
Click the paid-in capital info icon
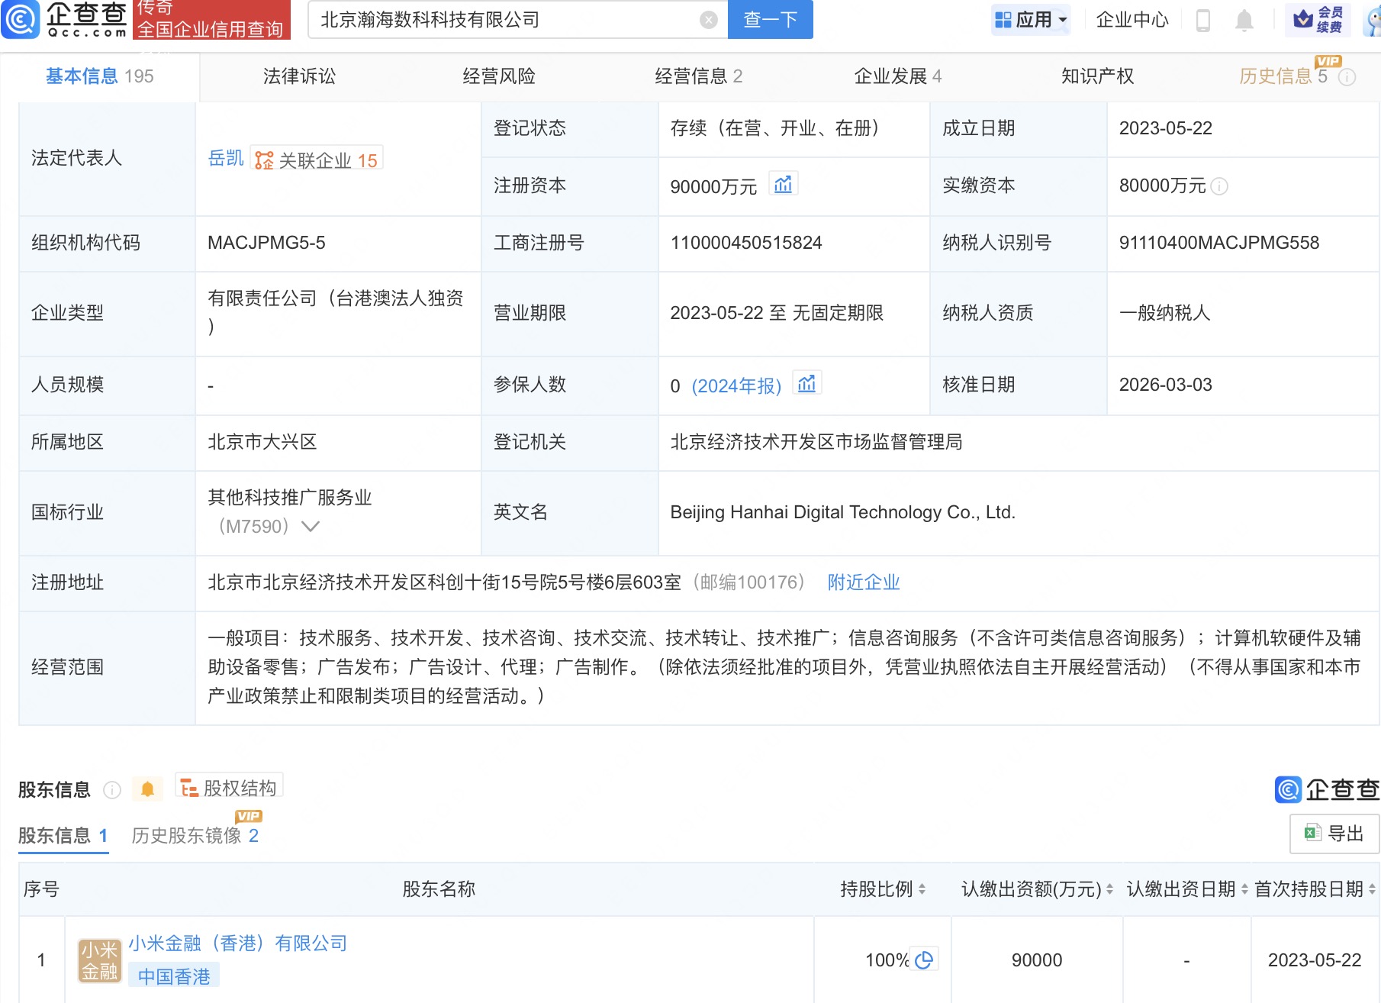pos(1219,186)
